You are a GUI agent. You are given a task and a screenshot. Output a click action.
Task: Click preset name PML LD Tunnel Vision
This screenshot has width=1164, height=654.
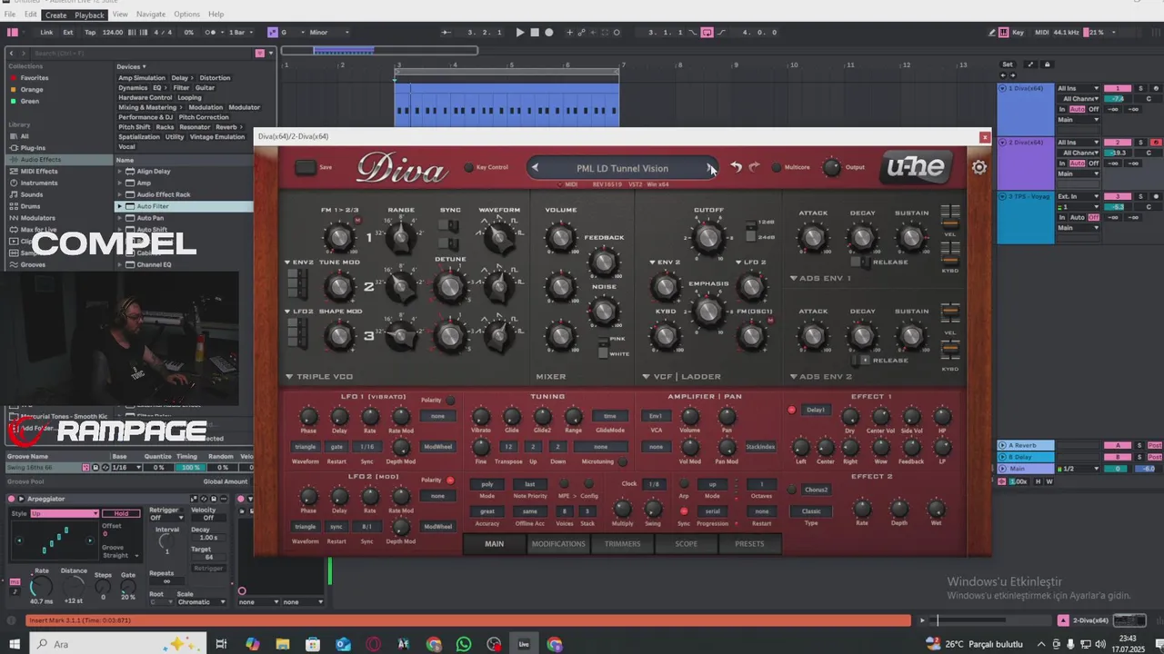(622, 168)
